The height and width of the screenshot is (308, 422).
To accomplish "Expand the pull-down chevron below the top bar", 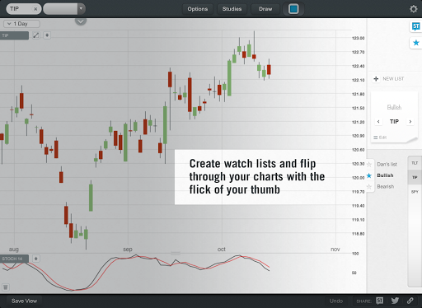I will pyautogui.click(x=81, y=21).
